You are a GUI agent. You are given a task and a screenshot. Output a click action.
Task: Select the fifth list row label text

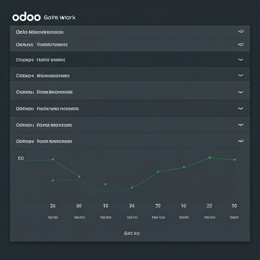pyautogui.click(x=44, y=92)
